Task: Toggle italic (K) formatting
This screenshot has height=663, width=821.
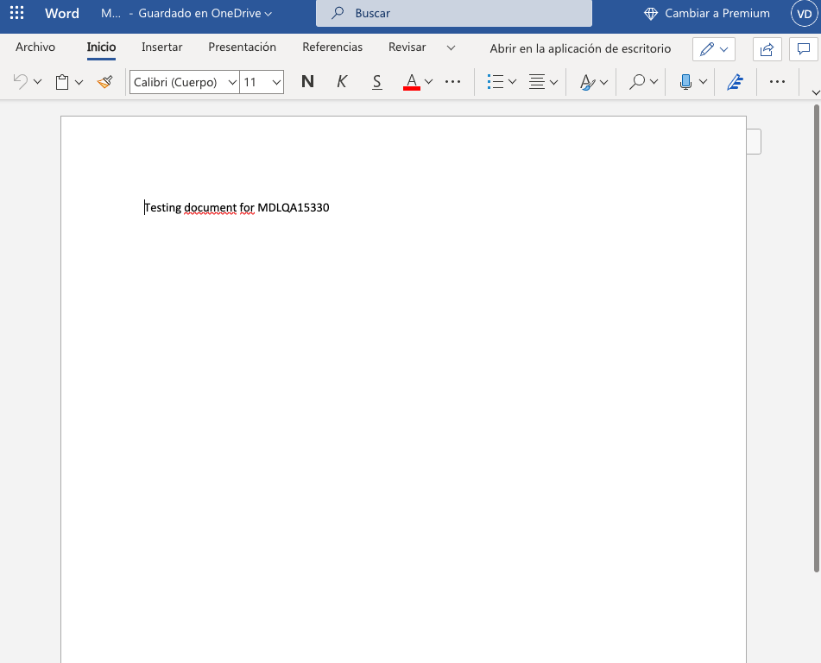Action: pos(342,82)
